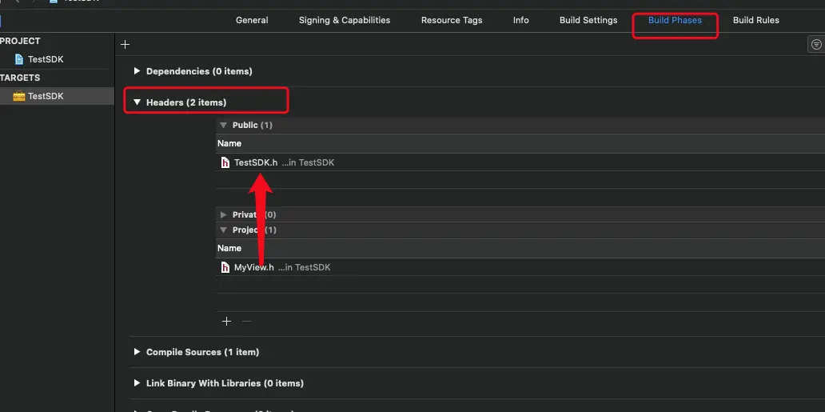Click the PROJECT sidebar heading
The width and height of the screenshot is (825, 412).
pyautogui.click(x=20, y=41)
